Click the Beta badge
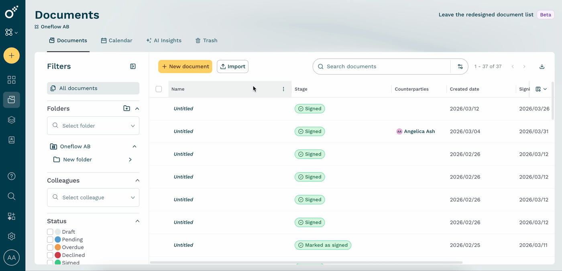 (x=546, y=15)
